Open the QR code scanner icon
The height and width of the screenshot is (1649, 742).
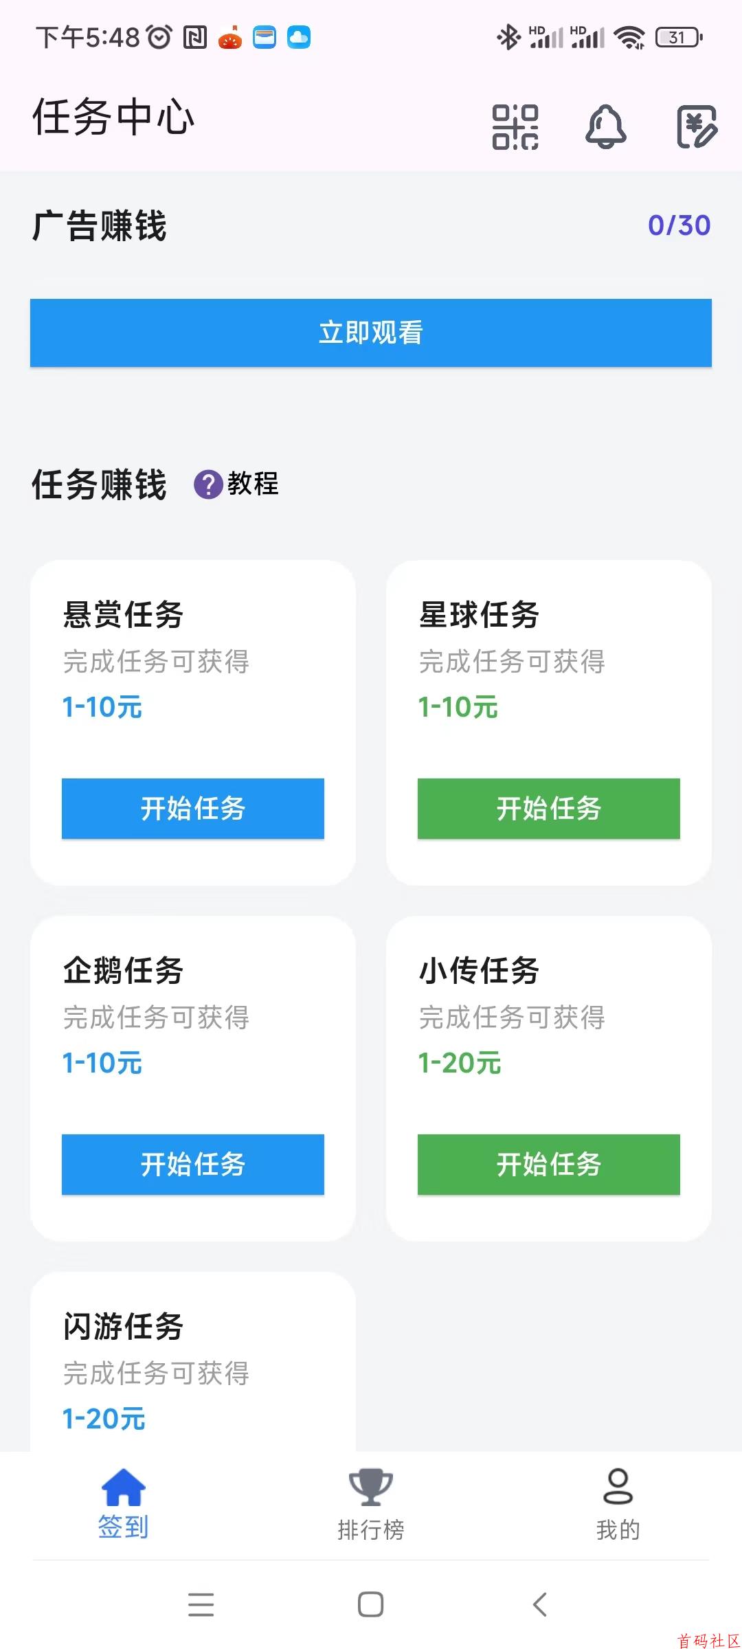pos(515,126)
